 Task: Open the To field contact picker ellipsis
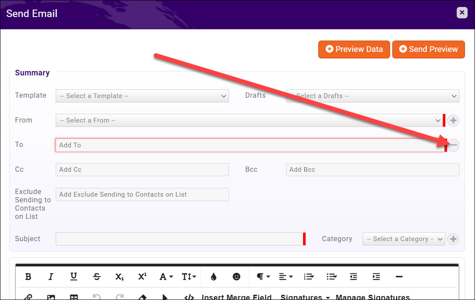tap(452, 145)
